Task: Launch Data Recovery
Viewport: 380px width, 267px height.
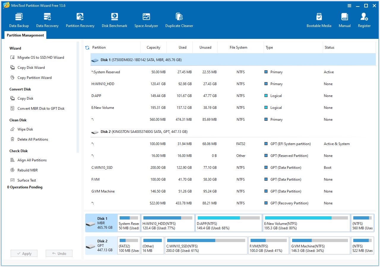Action: click(x=47, y=20)
